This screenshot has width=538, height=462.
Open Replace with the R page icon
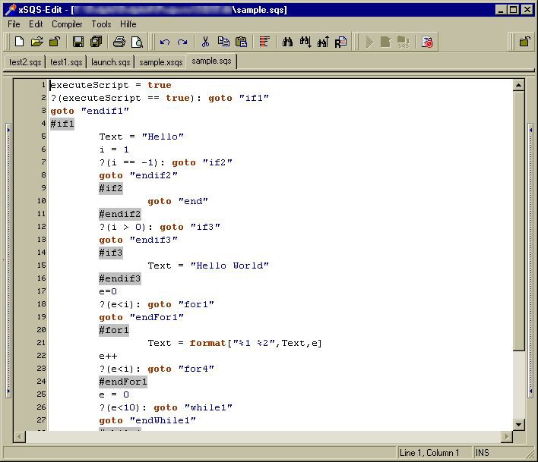pos(341,42)
